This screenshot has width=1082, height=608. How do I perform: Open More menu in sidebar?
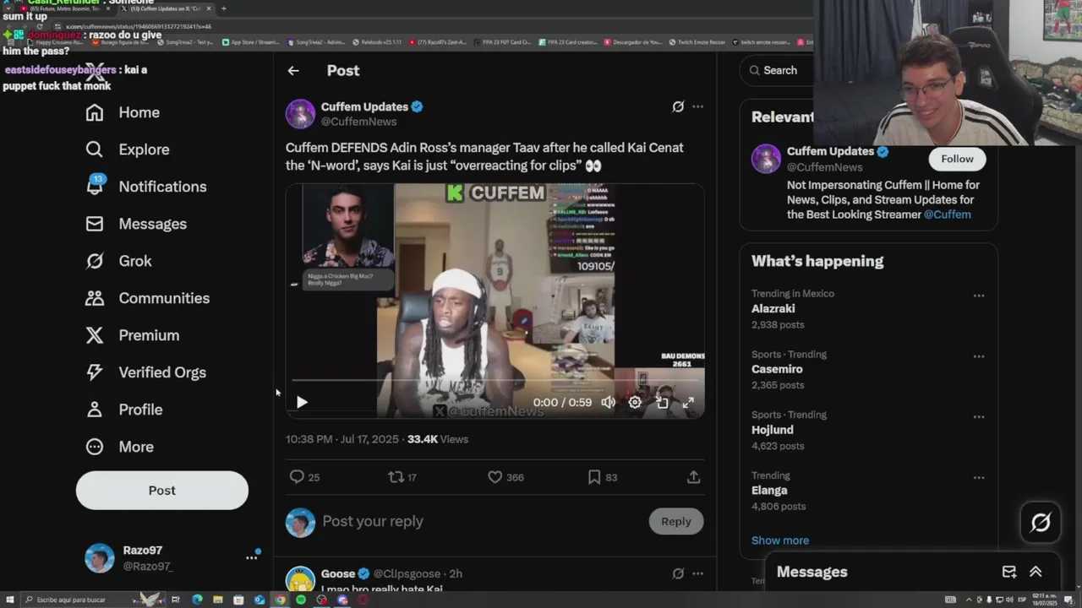coord(119,447)
